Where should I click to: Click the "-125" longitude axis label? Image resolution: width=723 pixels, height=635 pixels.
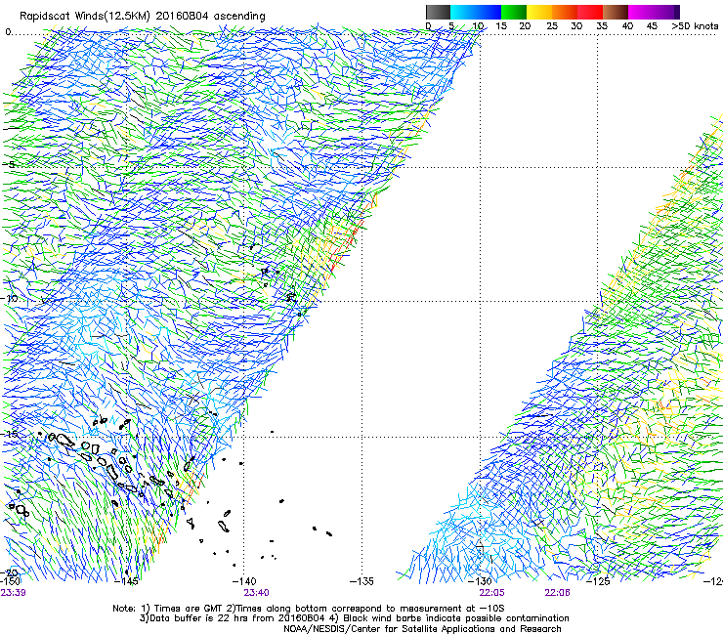[x=598, y=581]
